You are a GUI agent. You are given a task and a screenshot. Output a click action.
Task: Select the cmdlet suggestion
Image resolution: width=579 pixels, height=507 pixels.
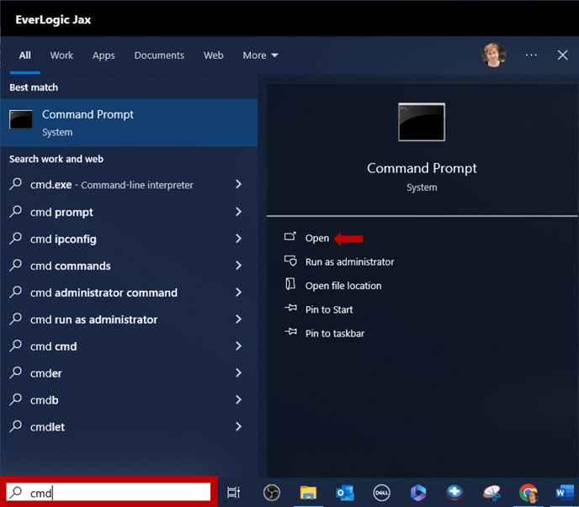[x=47, y=427]
